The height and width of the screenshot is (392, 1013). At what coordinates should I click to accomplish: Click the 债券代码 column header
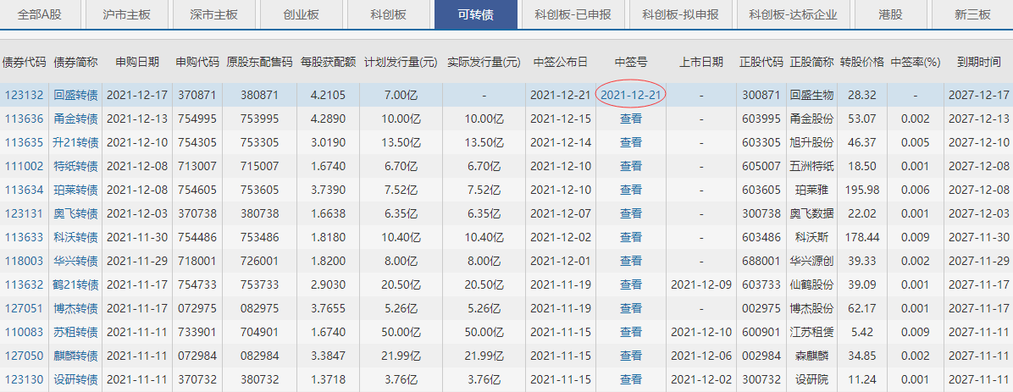pyautogui.click(x=25, y=63)
